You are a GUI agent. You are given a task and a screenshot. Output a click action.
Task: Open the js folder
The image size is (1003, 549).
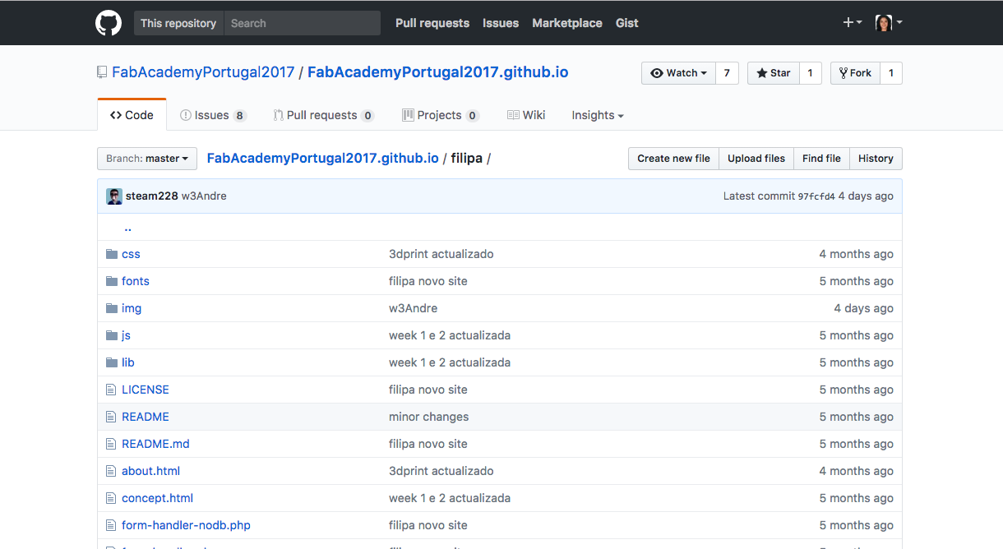[x=126, y=335]
